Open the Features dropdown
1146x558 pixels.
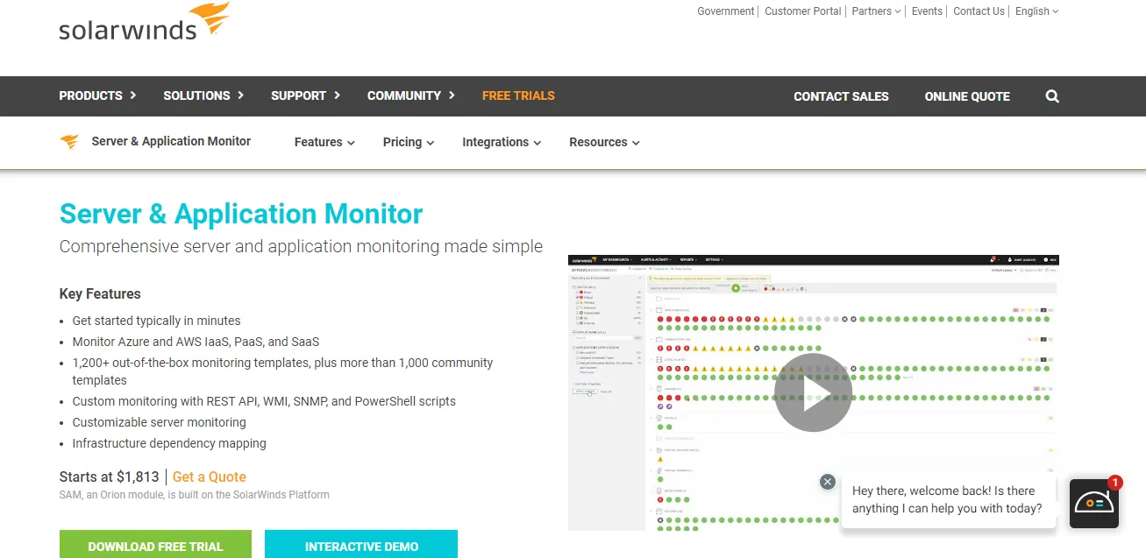tap(324, 142)
